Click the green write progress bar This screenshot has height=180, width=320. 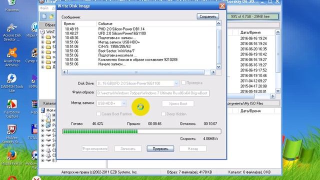click(x=141, y=131)
